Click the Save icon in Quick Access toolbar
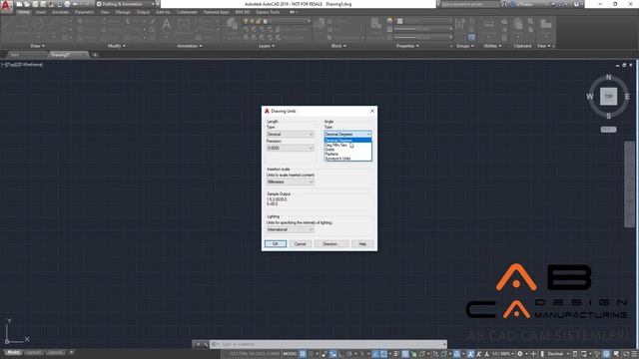This screenshot has width=639, height=359. (x=35, y=4)
